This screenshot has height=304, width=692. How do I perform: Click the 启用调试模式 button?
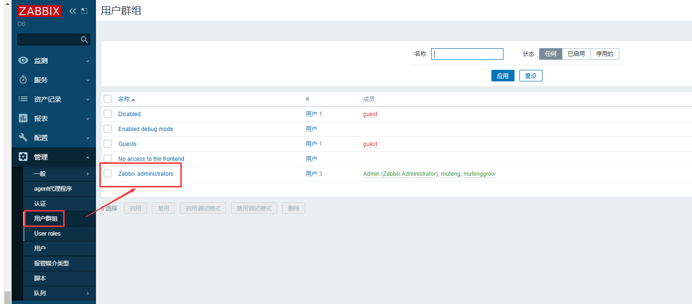(x=203, y=209)
